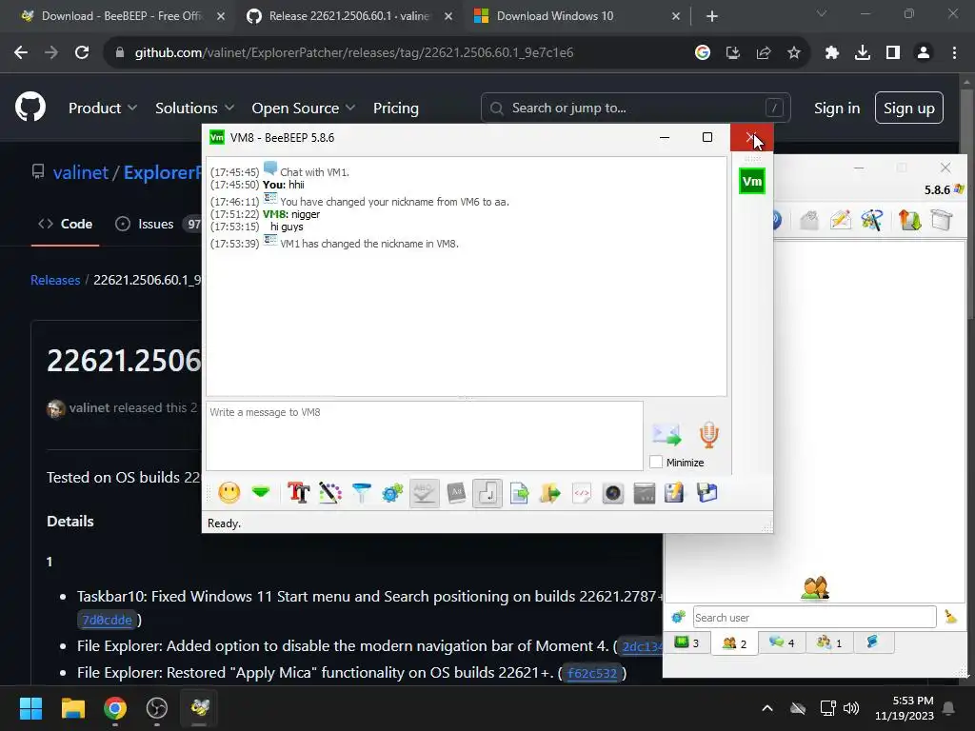Open Chrome extensions puzzle icon

[831, 53]
